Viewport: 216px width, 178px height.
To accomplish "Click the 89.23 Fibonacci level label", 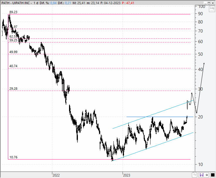I will [x=13, y=12].
